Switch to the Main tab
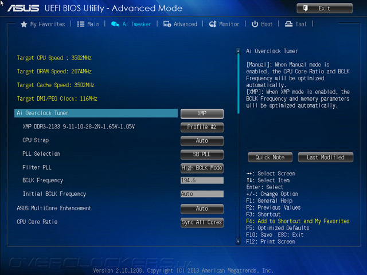 tap(93, 24)
